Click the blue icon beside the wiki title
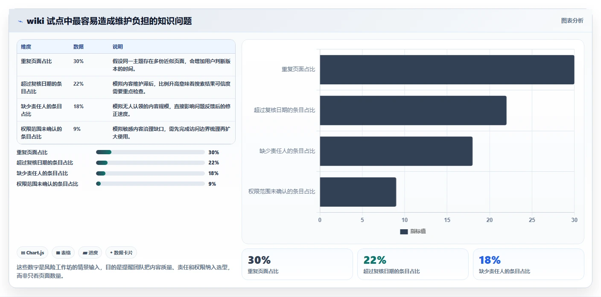The image size is (601, 297). (x=20, y=21)
